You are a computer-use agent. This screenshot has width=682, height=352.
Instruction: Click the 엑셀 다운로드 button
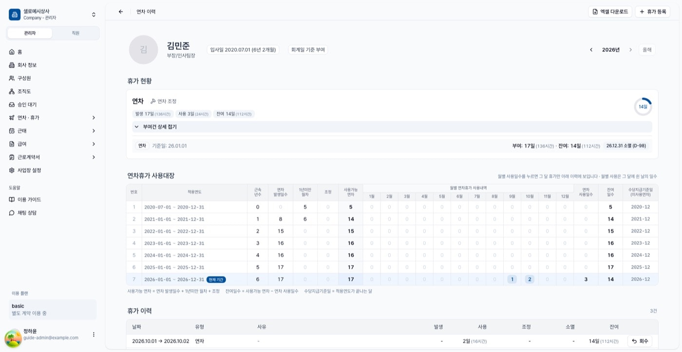point(610,12)
